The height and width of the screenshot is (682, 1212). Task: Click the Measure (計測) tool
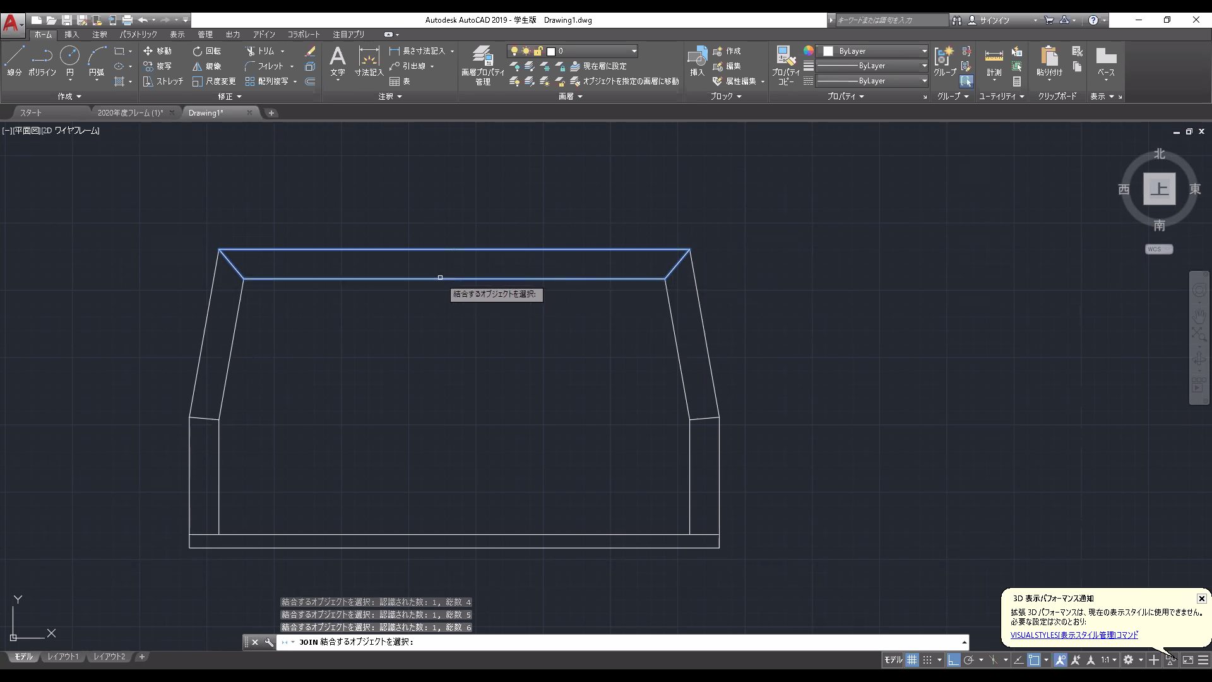(x=994, y=61)
